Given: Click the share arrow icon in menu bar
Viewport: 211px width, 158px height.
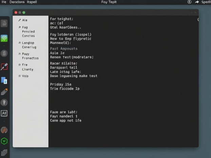Looking at the screenshot, I should (x=197, y=2).
